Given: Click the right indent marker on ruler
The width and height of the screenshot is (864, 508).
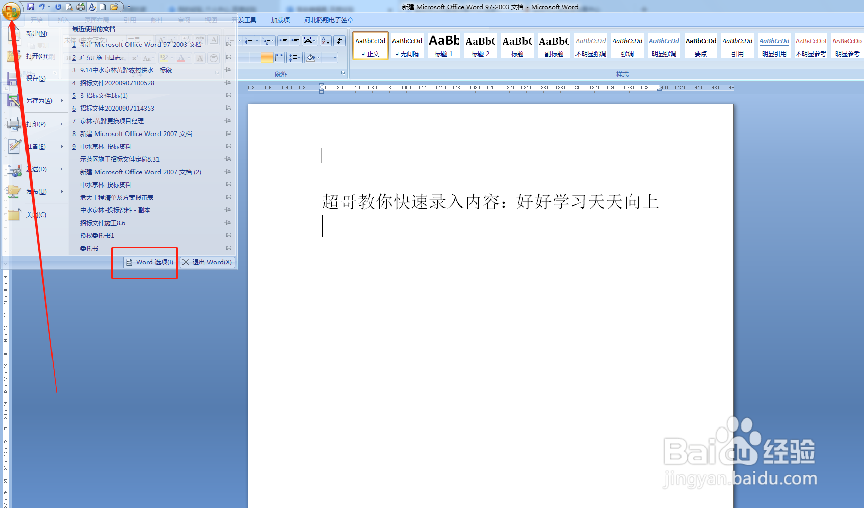Looking at the screenshot, I should point(659,89).
